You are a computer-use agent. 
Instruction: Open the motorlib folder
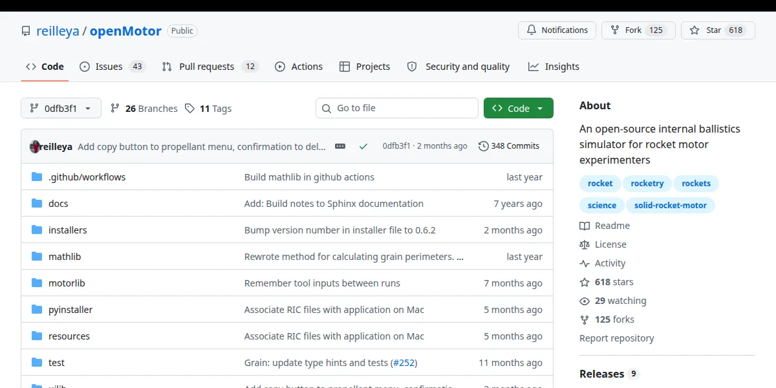point(67,283)
